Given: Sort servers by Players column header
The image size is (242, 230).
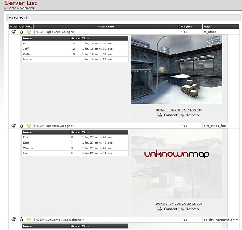Looking at the screenshot, I should coord(191,26).
